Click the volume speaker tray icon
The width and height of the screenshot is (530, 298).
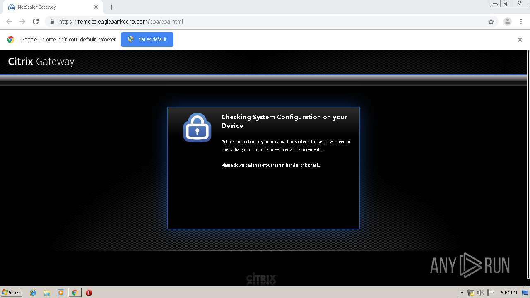pyautogui.click(x=480, y=293)
